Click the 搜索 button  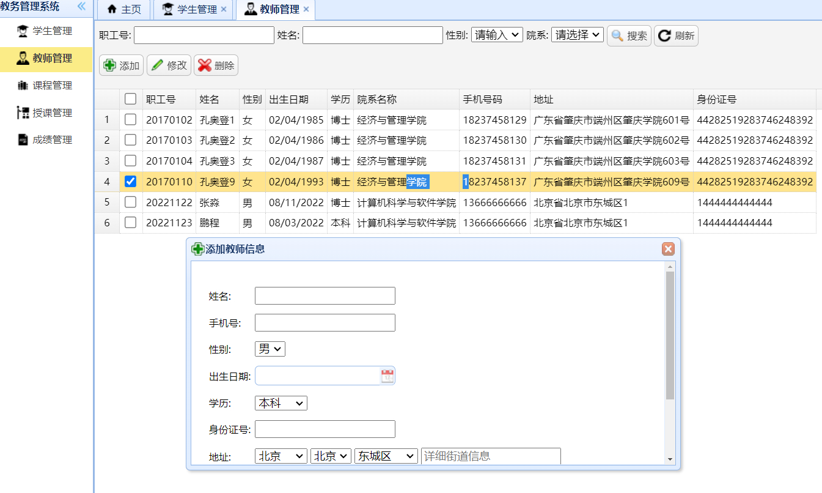[629, 35]
